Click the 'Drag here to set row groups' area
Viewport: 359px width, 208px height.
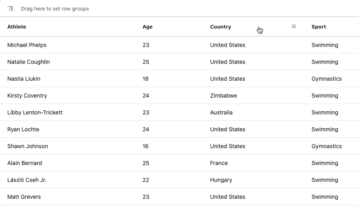pos(55,9)
